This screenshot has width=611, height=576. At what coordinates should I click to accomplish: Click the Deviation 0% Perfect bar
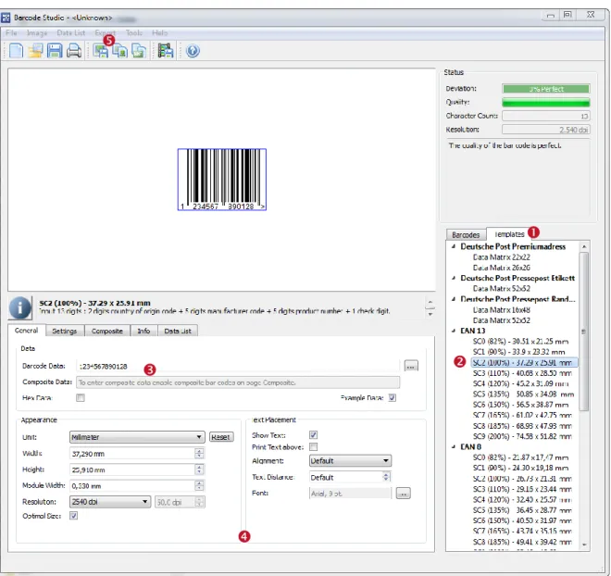[546, 89]
